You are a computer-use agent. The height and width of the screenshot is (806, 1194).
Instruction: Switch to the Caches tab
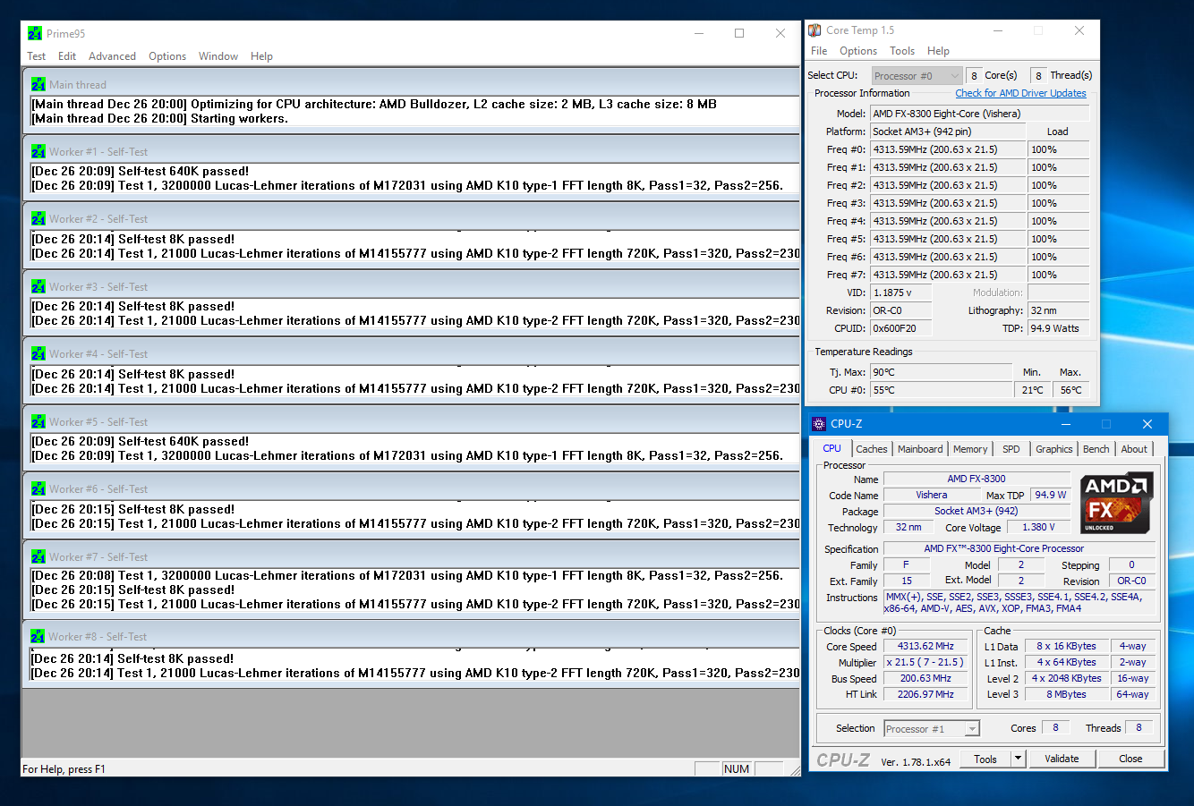871,449
